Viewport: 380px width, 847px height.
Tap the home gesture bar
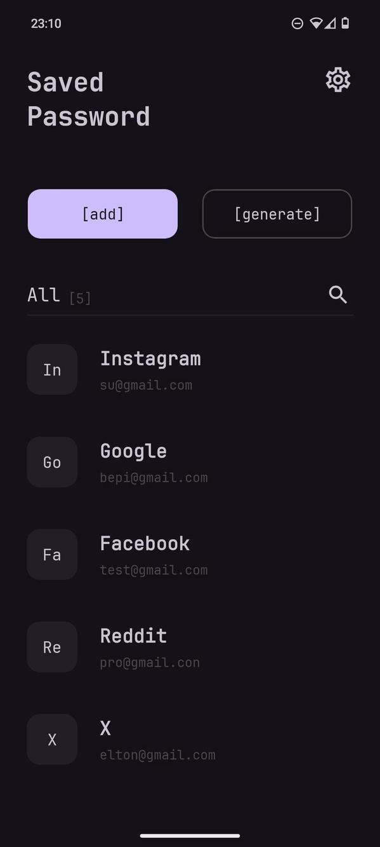(x=190, y=836)
